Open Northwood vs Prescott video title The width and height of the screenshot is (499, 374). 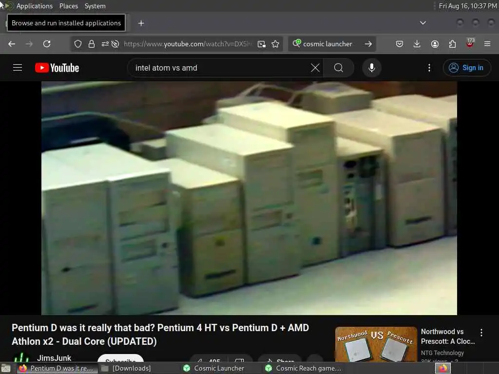[448, 336]
